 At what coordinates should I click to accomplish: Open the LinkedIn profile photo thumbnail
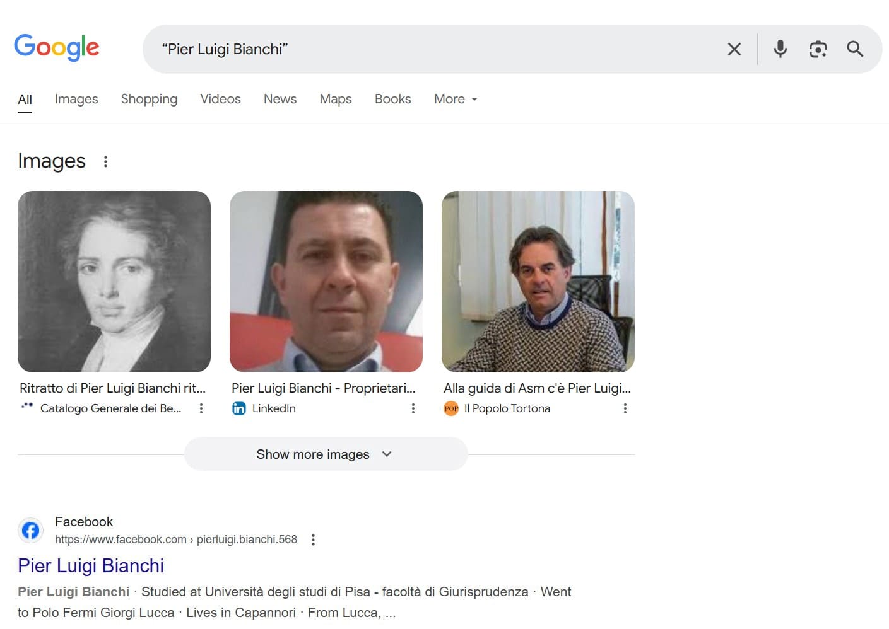[326, 282]
